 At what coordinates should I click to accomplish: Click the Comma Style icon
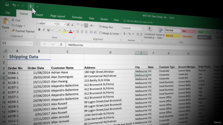pyautogui.click(x=133, y=34)
